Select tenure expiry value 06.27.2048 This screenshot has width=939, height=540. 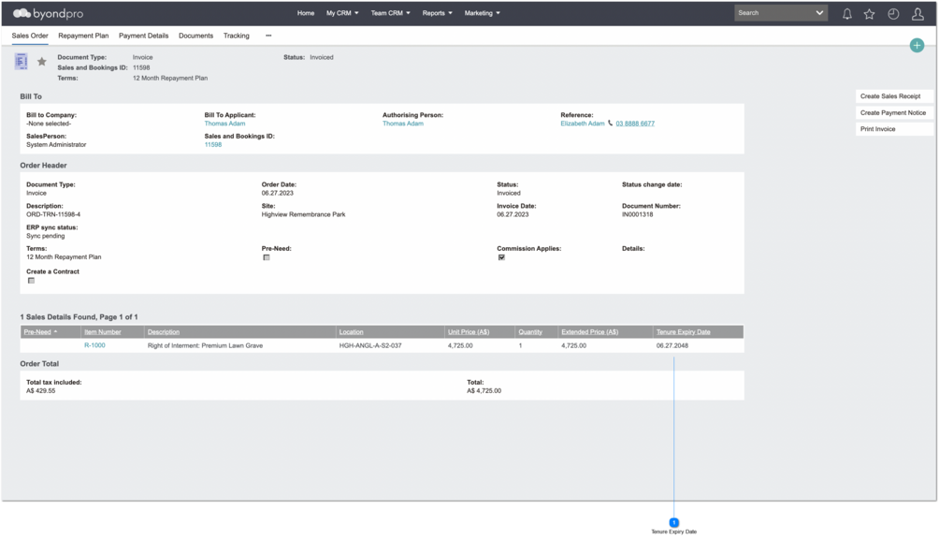tap(672, 346)
